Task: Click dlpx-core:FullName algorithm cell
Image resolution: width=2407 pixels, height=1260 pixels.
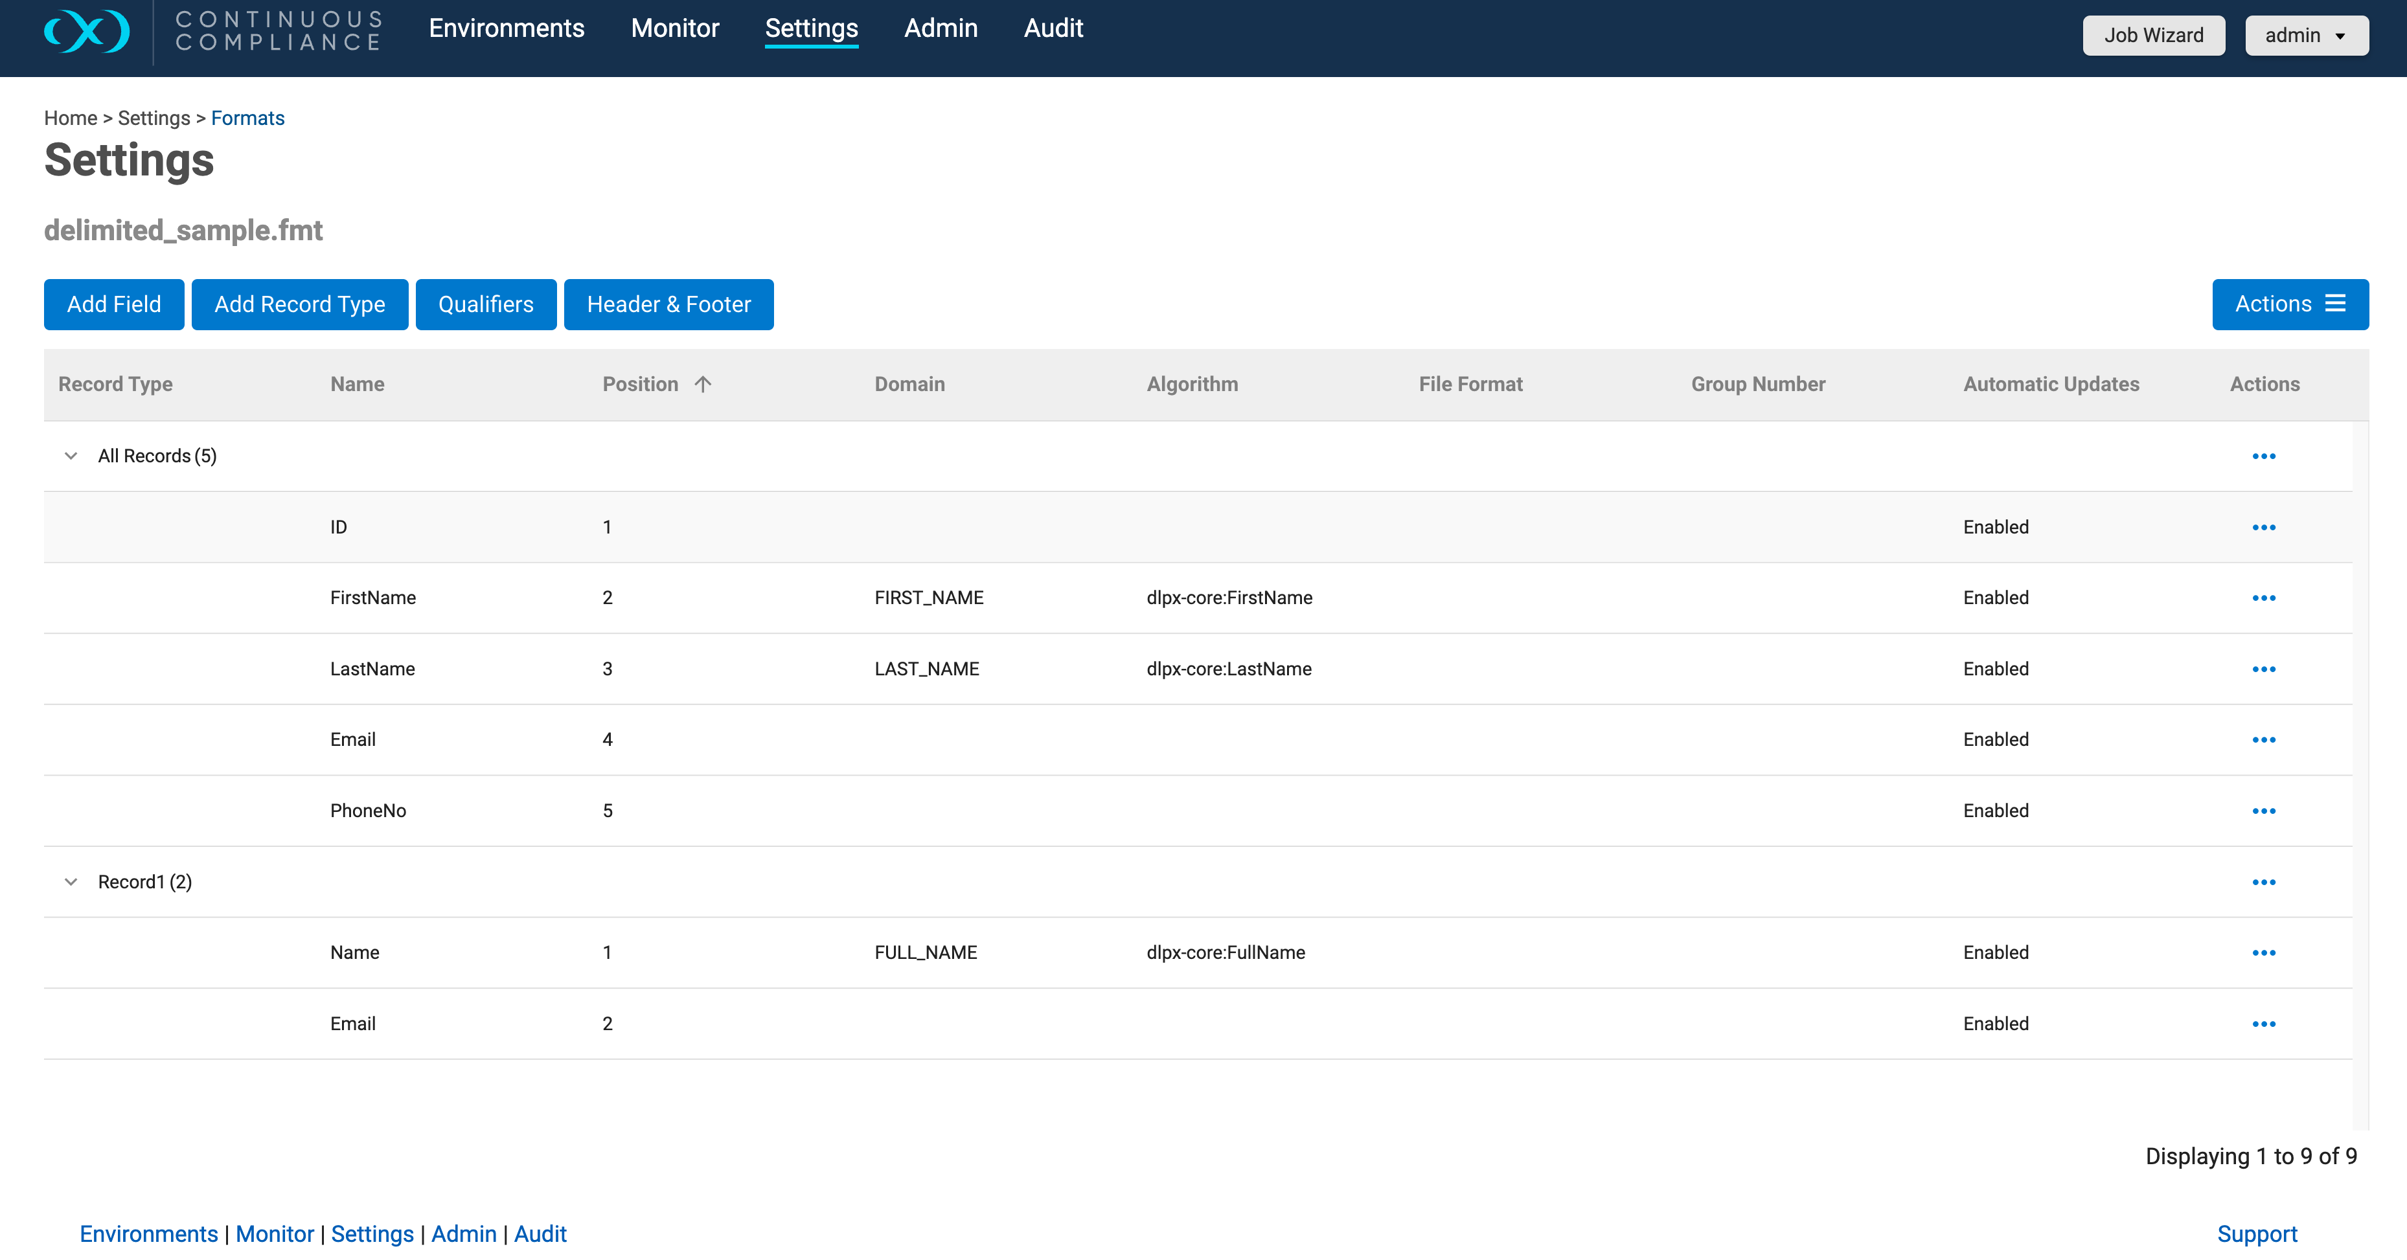Action: click(x=1225, y=952)
